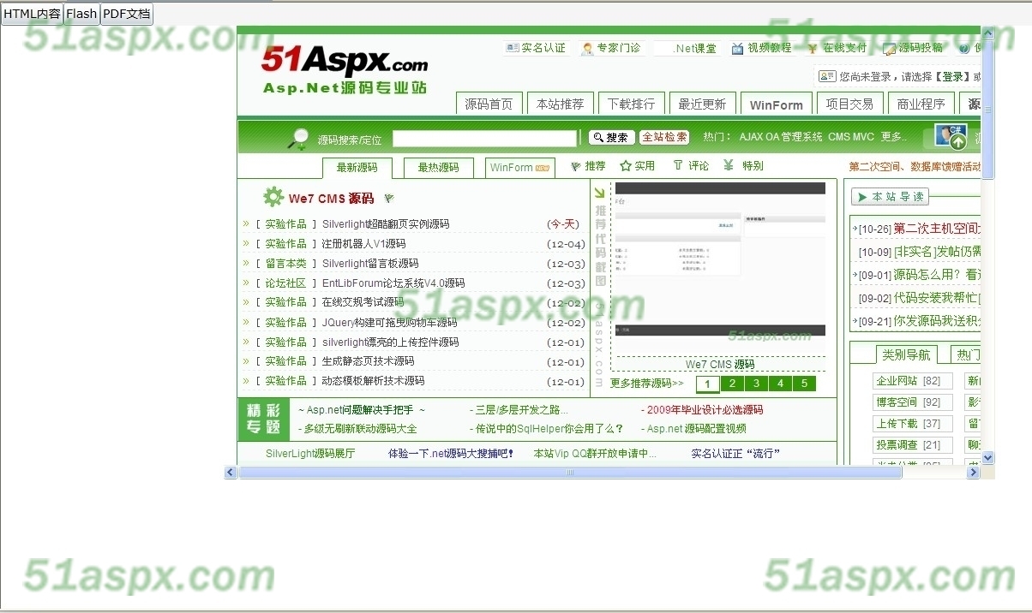Click the vertical scrollbar up arrow
Image resolution: width=1032 pixels, height=613 pixels.
[988, 33]
